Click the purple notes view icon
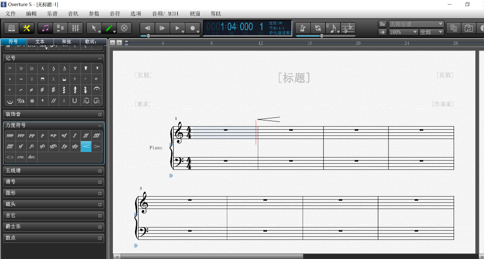This screenshot has height=259, width=484. coord(45,28)
